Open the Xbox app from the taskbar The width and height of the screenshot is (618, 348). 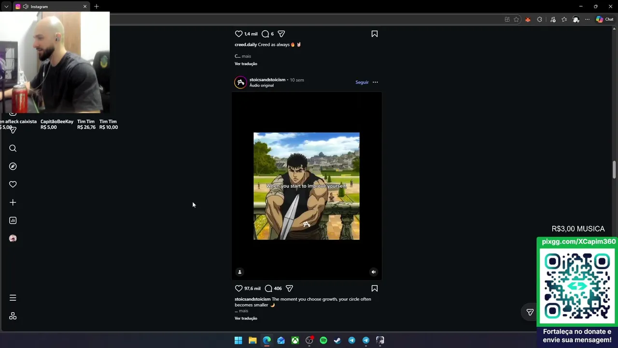pos(295,340)
